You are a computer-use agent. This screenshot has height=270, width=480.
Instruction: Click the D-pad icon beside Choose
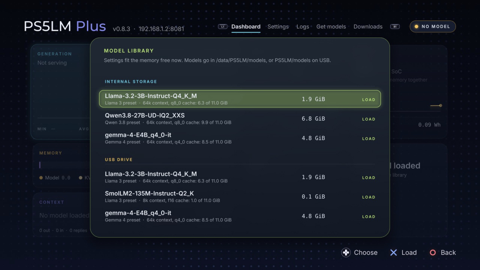click(346, 252)
